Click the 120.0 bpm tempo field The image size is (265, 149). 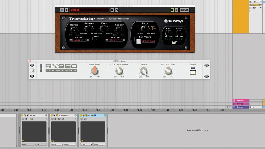[x=148, y=41]
